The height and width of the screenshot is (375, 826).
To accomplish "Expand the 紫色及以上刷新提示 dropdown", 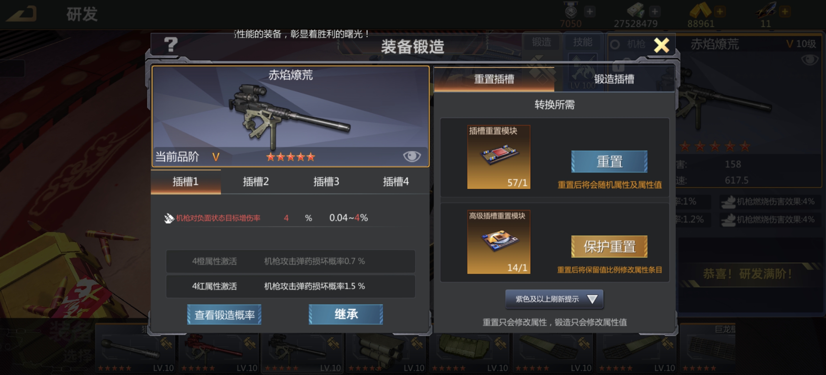I will 554,299.
